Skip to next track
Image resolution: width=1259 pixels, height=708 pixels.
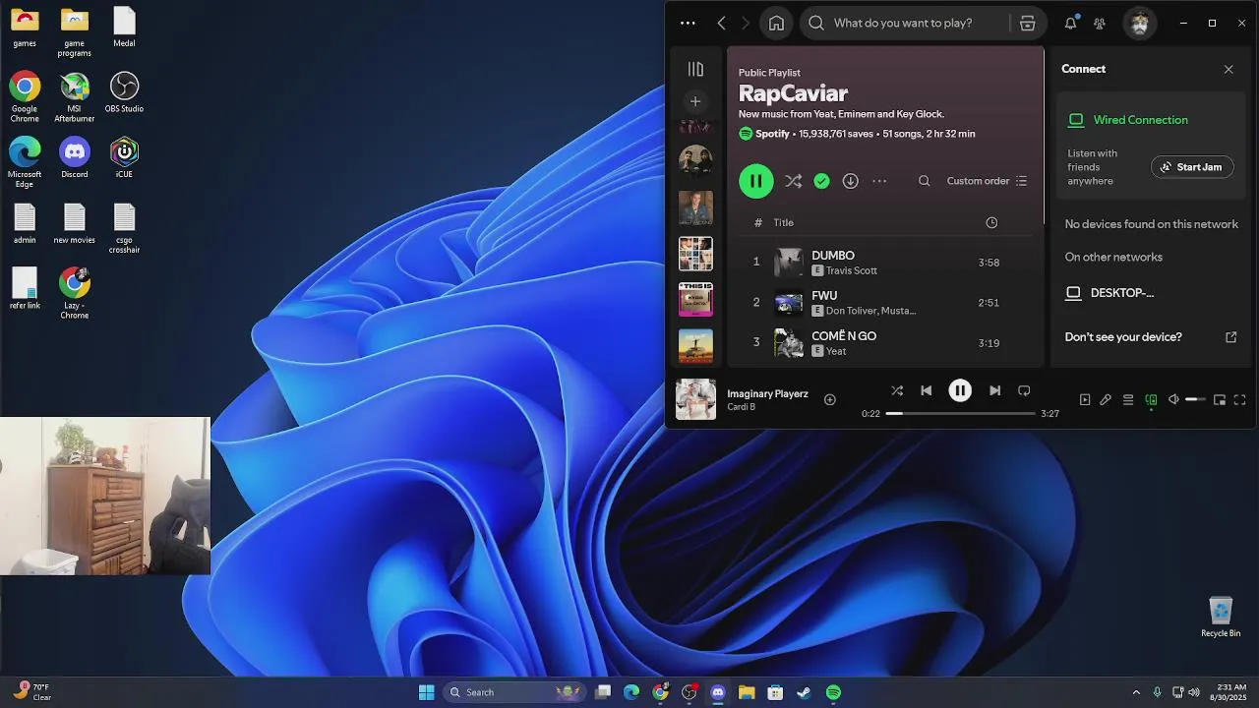(994, 390)
